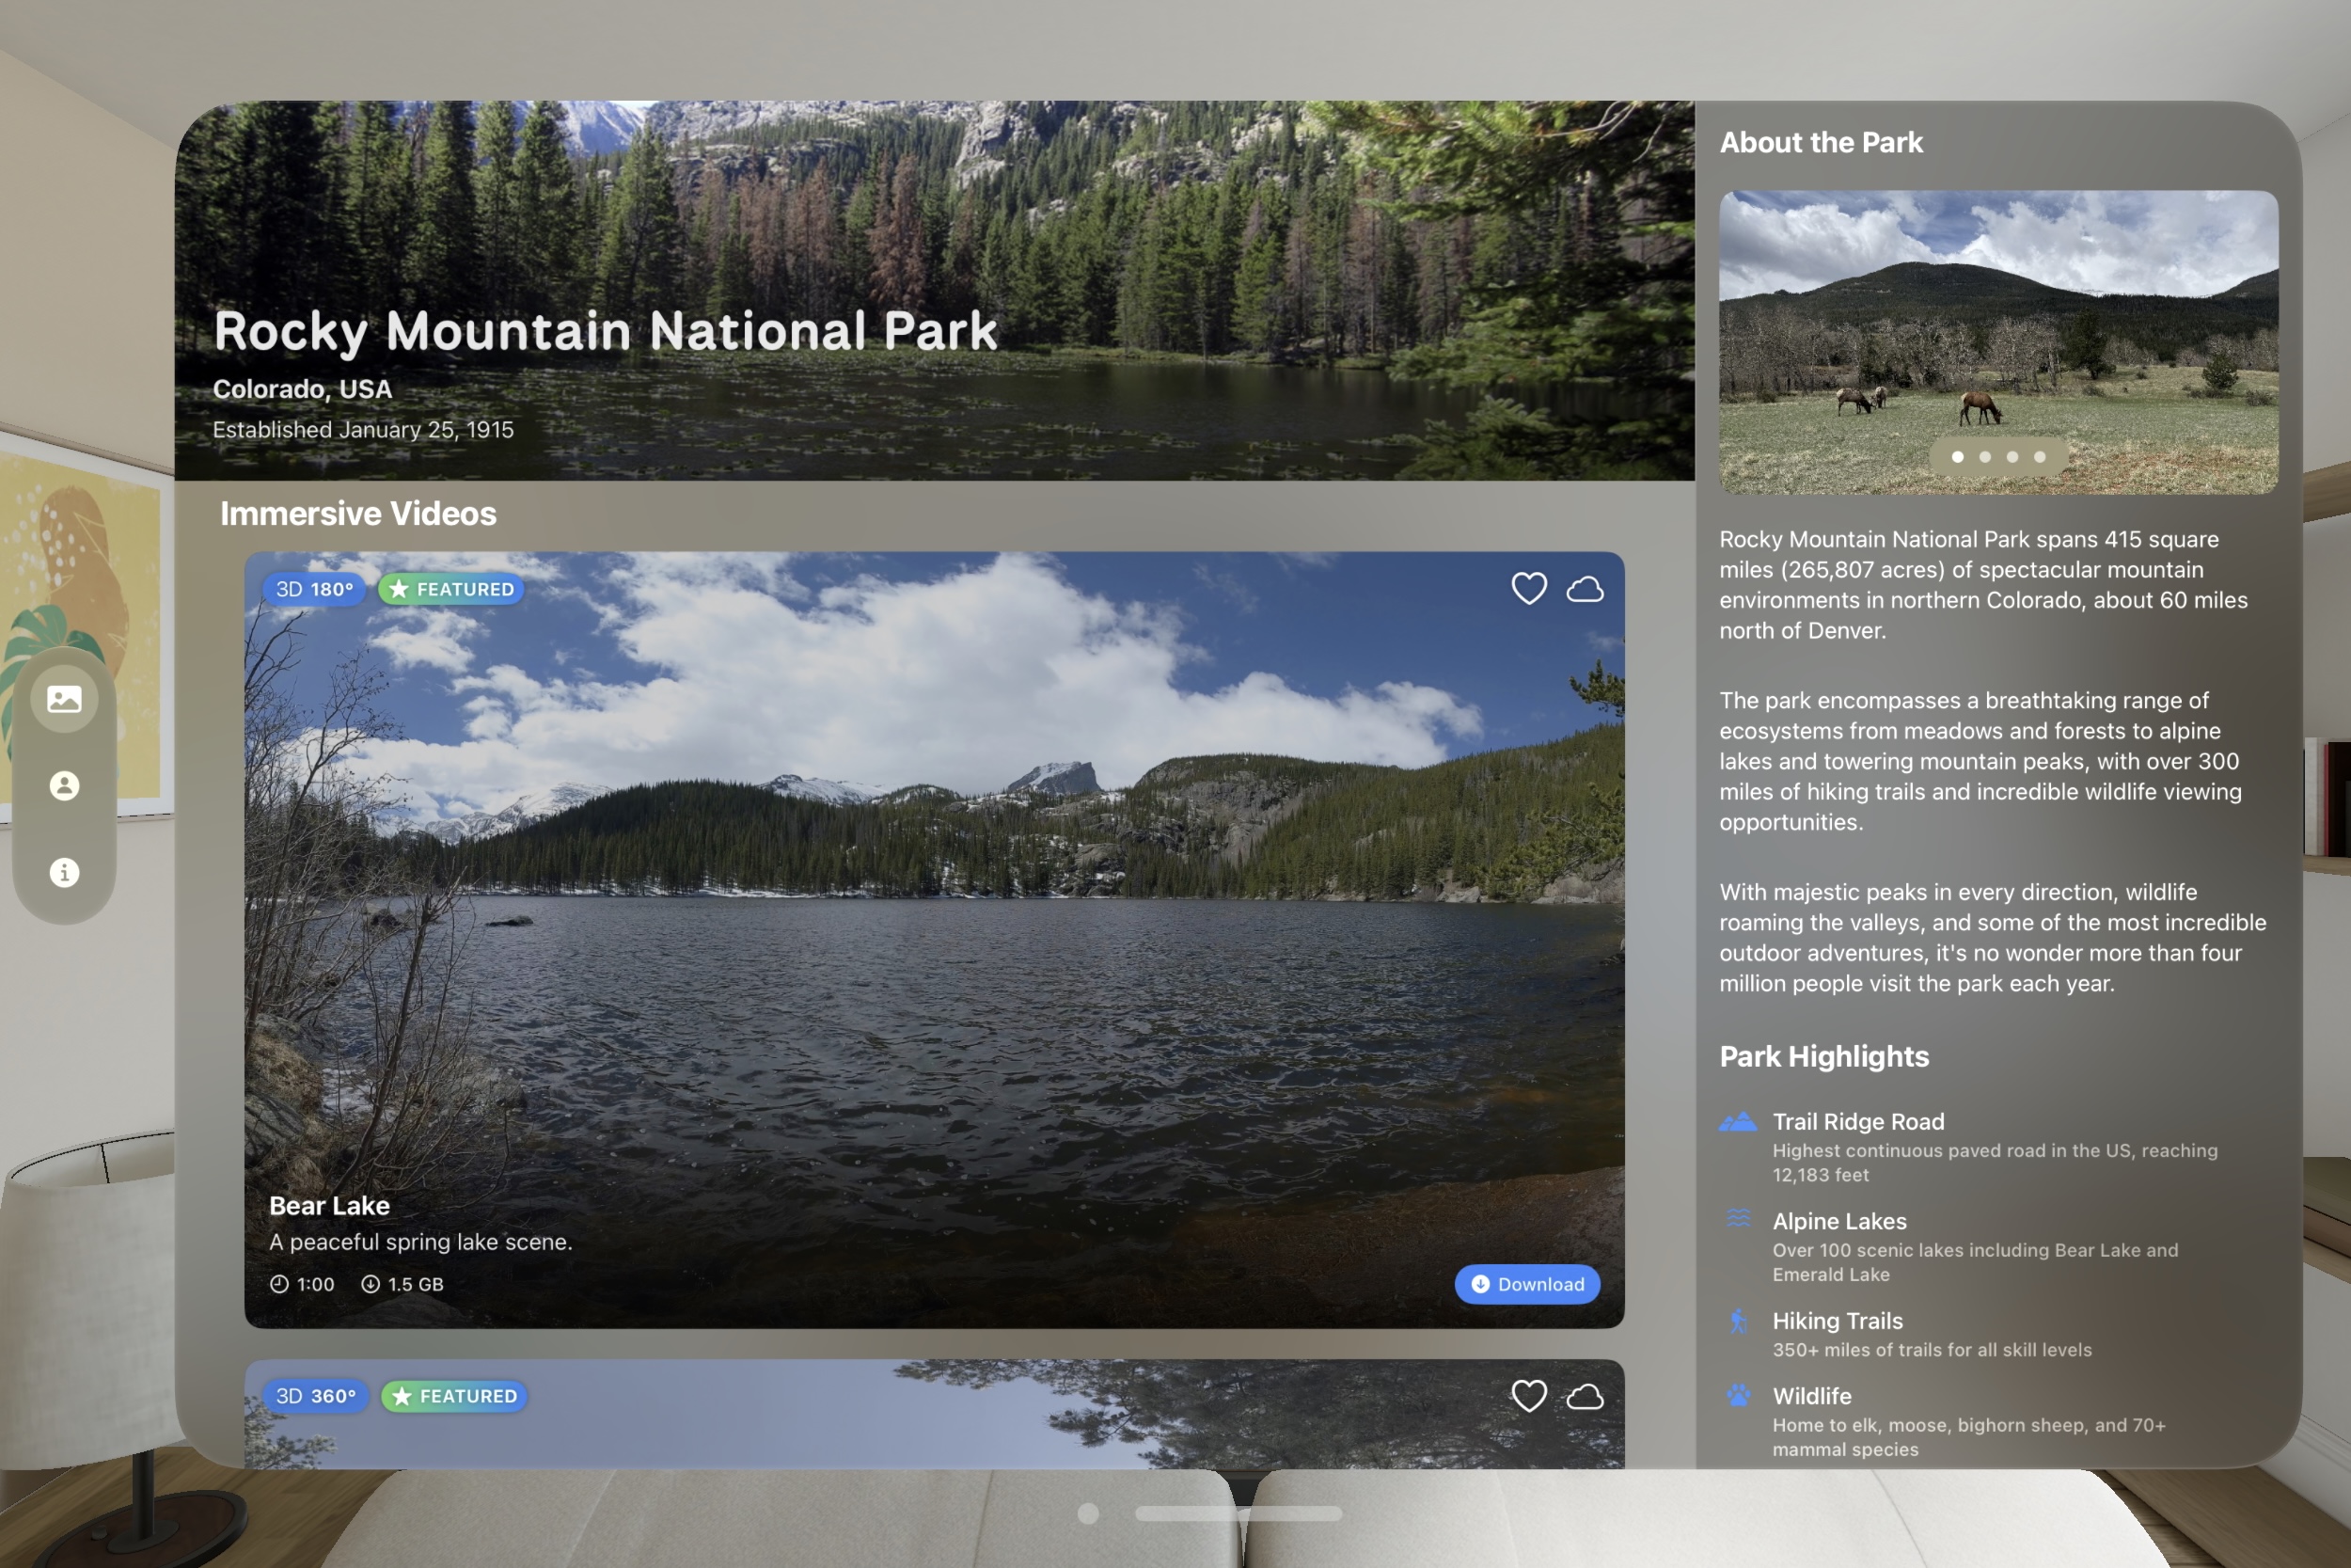Click the 'Rocky Mountain National Park' title
The image size is (2351, 1568).
[606, 331]
